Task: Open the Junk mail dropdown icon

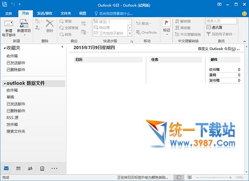Action: [x=38, y=28]
